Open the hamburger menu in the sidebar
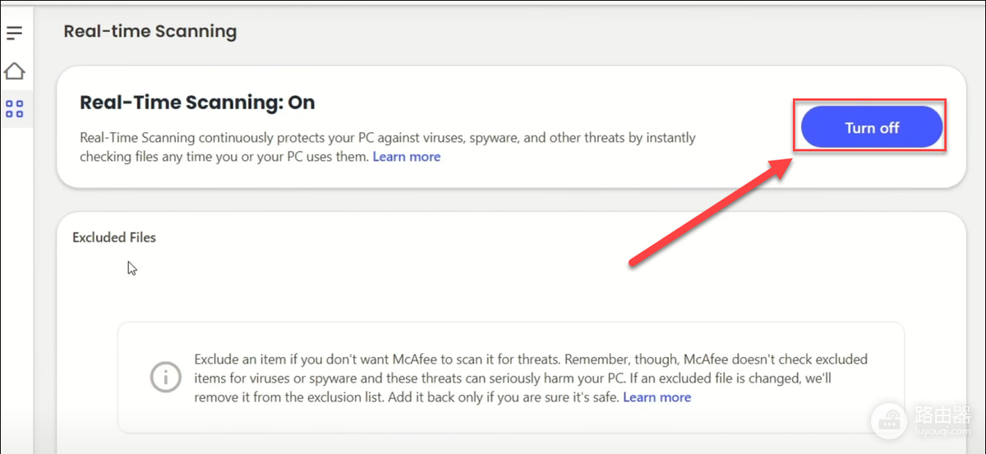This screenshot has width=986, height=454. coord(14,33)
